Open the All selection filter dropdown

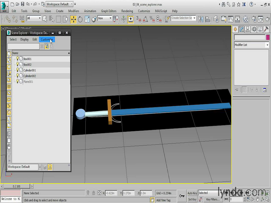(40, 18)
